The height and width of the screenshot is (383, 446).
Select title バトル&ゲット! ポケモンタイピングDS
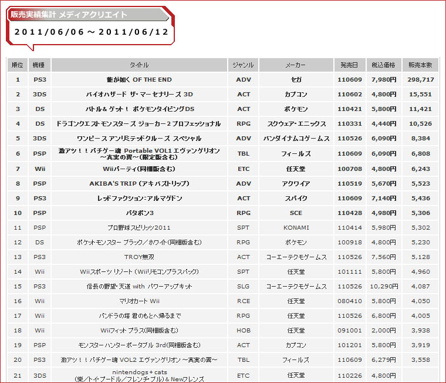pos(139,109)
